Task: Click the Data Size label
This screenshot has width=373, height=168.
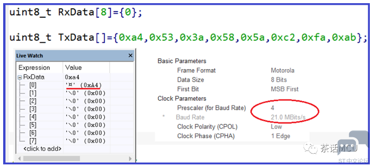Action: (x=190, y=80)
